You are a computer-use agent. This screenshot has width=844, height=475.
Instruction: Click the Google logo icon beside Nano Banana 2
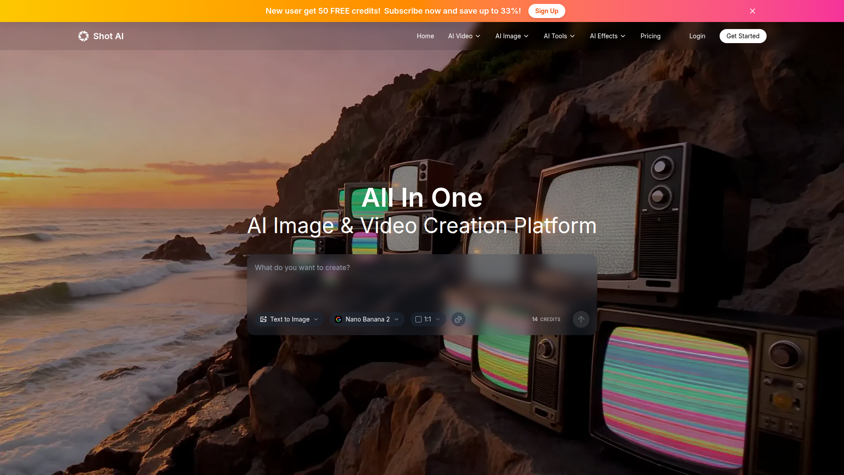(x=338, y=319)
